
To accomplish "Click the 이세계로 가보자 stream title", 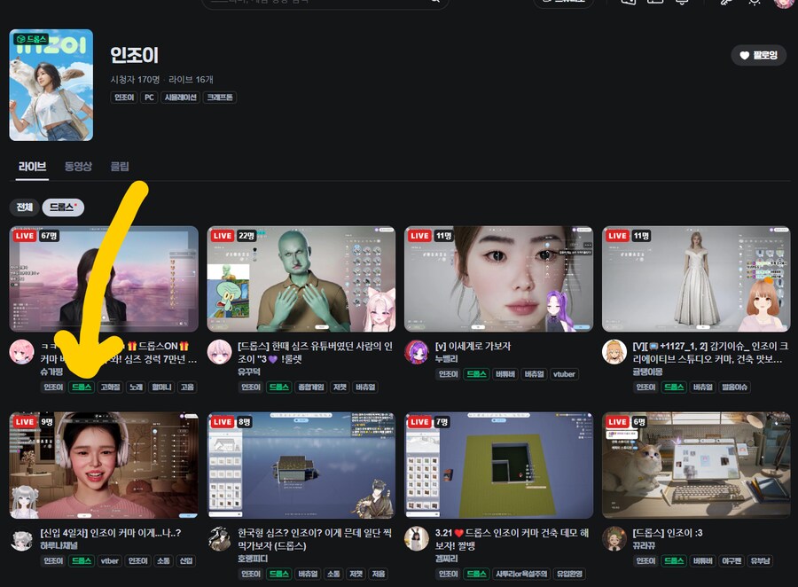I will (x=473, y=346).
